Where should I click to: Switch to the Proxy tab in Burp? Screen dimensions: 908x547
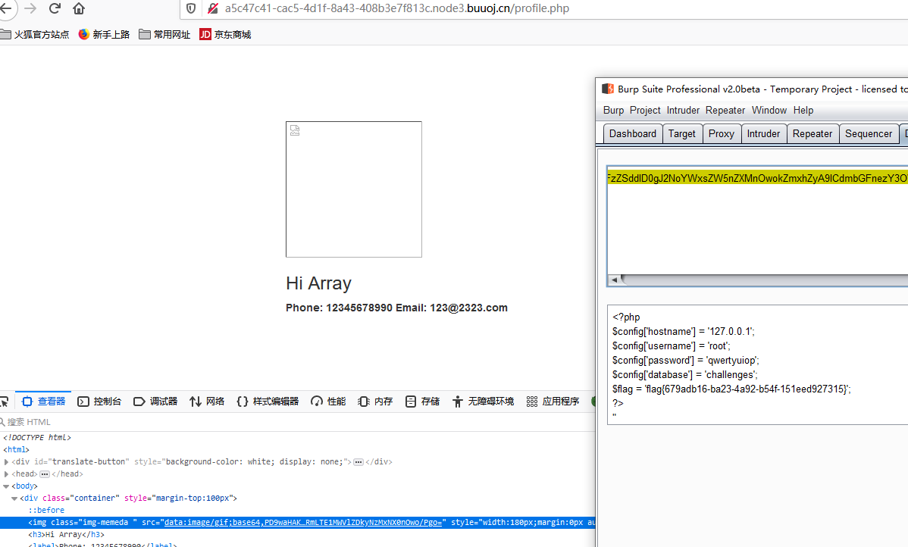pos(721,133)
